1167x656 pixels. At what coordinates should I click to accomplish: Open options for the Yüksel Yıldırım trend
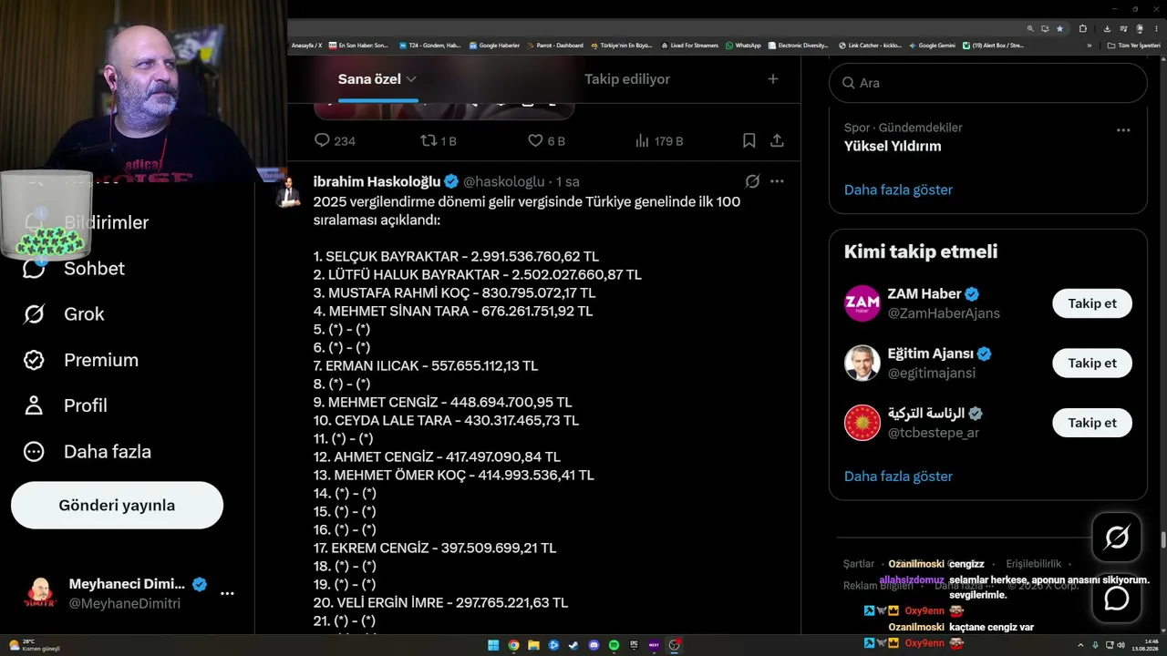[1123, 130]
